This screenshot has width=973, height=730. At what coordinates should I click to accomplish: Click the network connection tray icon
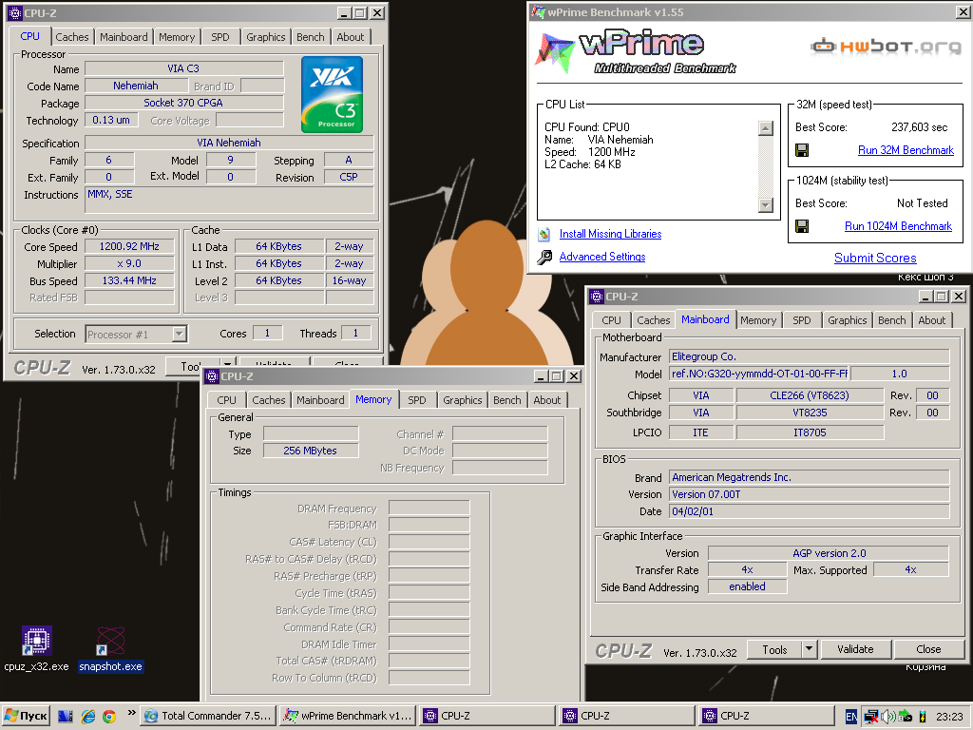point(871,717)
